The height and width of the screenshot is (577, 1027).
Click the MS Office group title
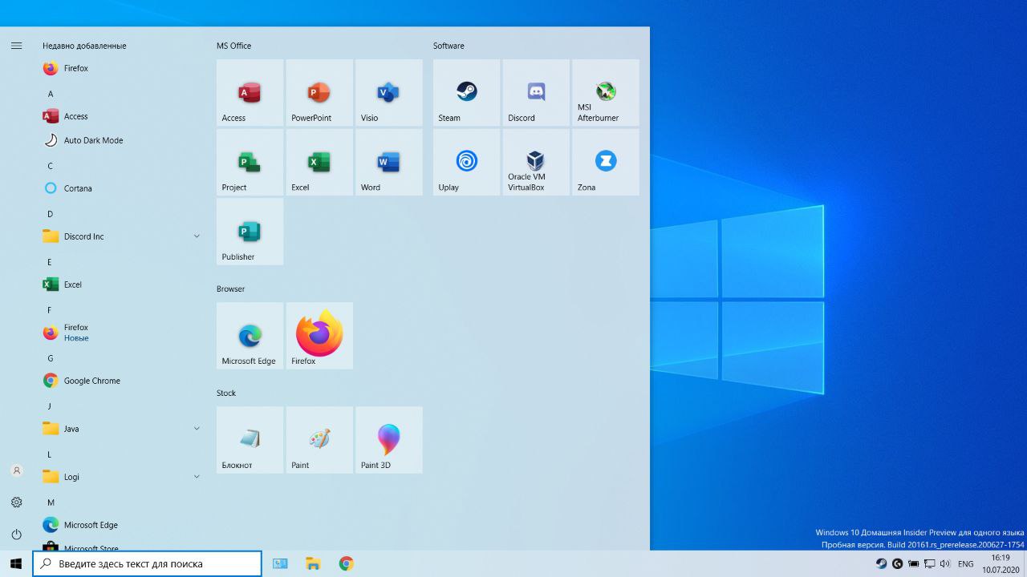(x=233, y=46)
